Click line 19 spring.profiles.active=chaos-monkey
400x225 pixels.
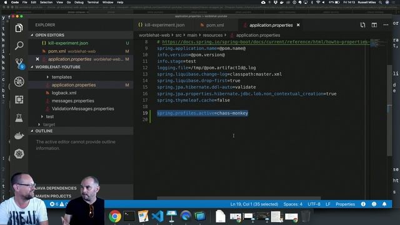point(202,113)
